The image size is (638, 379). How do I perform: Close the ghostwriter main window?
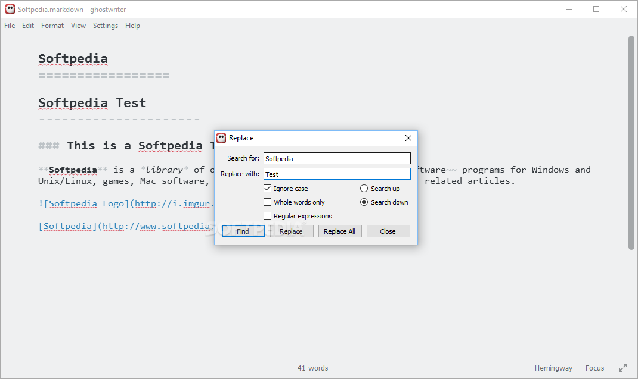623,9
